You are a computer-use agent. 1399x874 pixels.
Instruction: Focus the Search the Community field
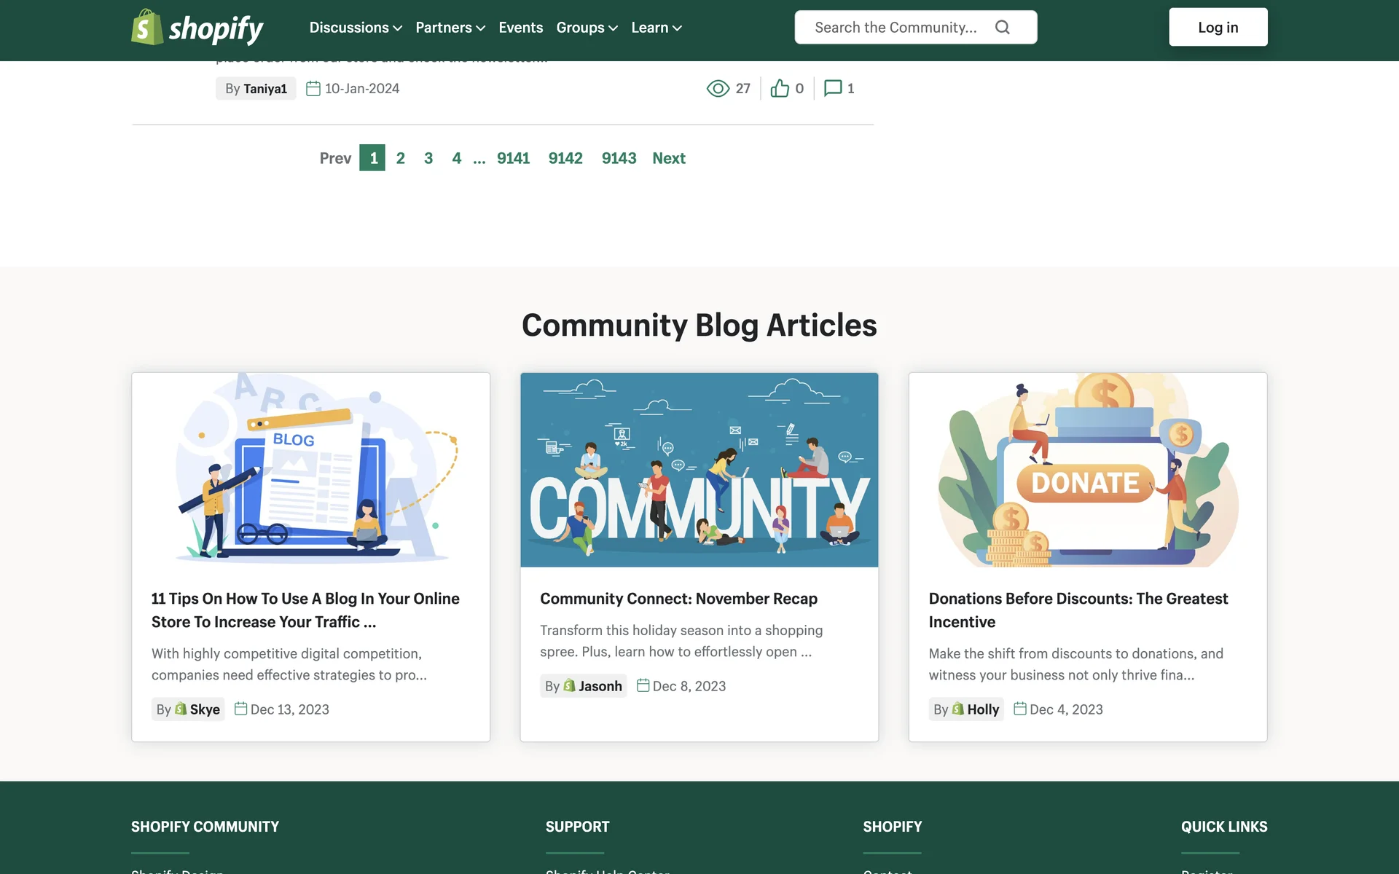pos(896,27)
